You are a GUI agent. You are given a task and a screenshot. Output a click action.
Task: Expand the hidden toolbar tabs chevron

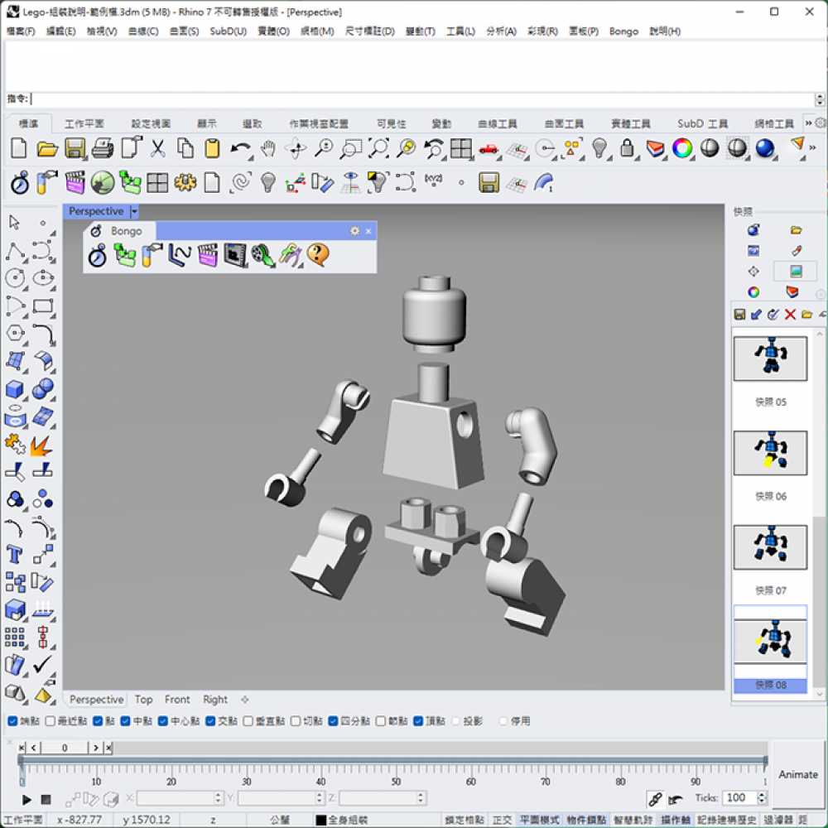(809, 123)
